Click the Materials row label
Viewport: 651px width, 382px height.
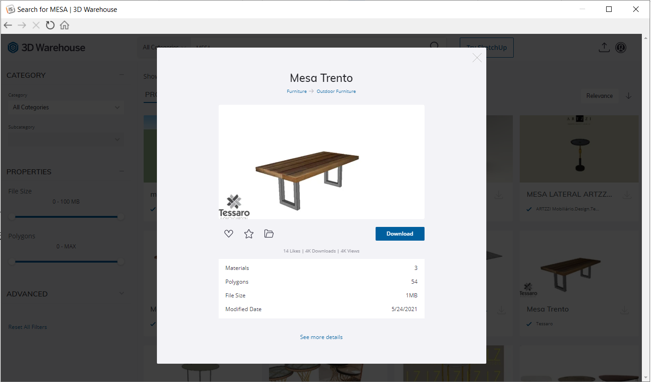[237, 268]
